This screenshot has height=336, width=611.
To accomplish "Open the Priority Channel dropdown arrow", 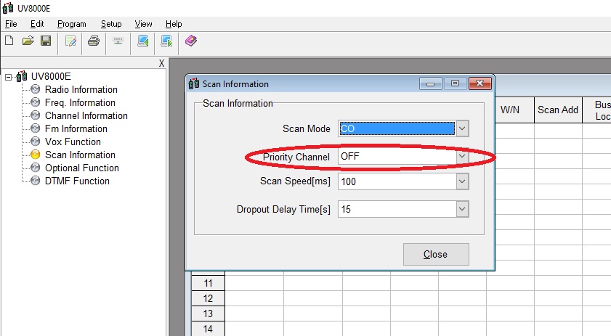I will [462, 156].
